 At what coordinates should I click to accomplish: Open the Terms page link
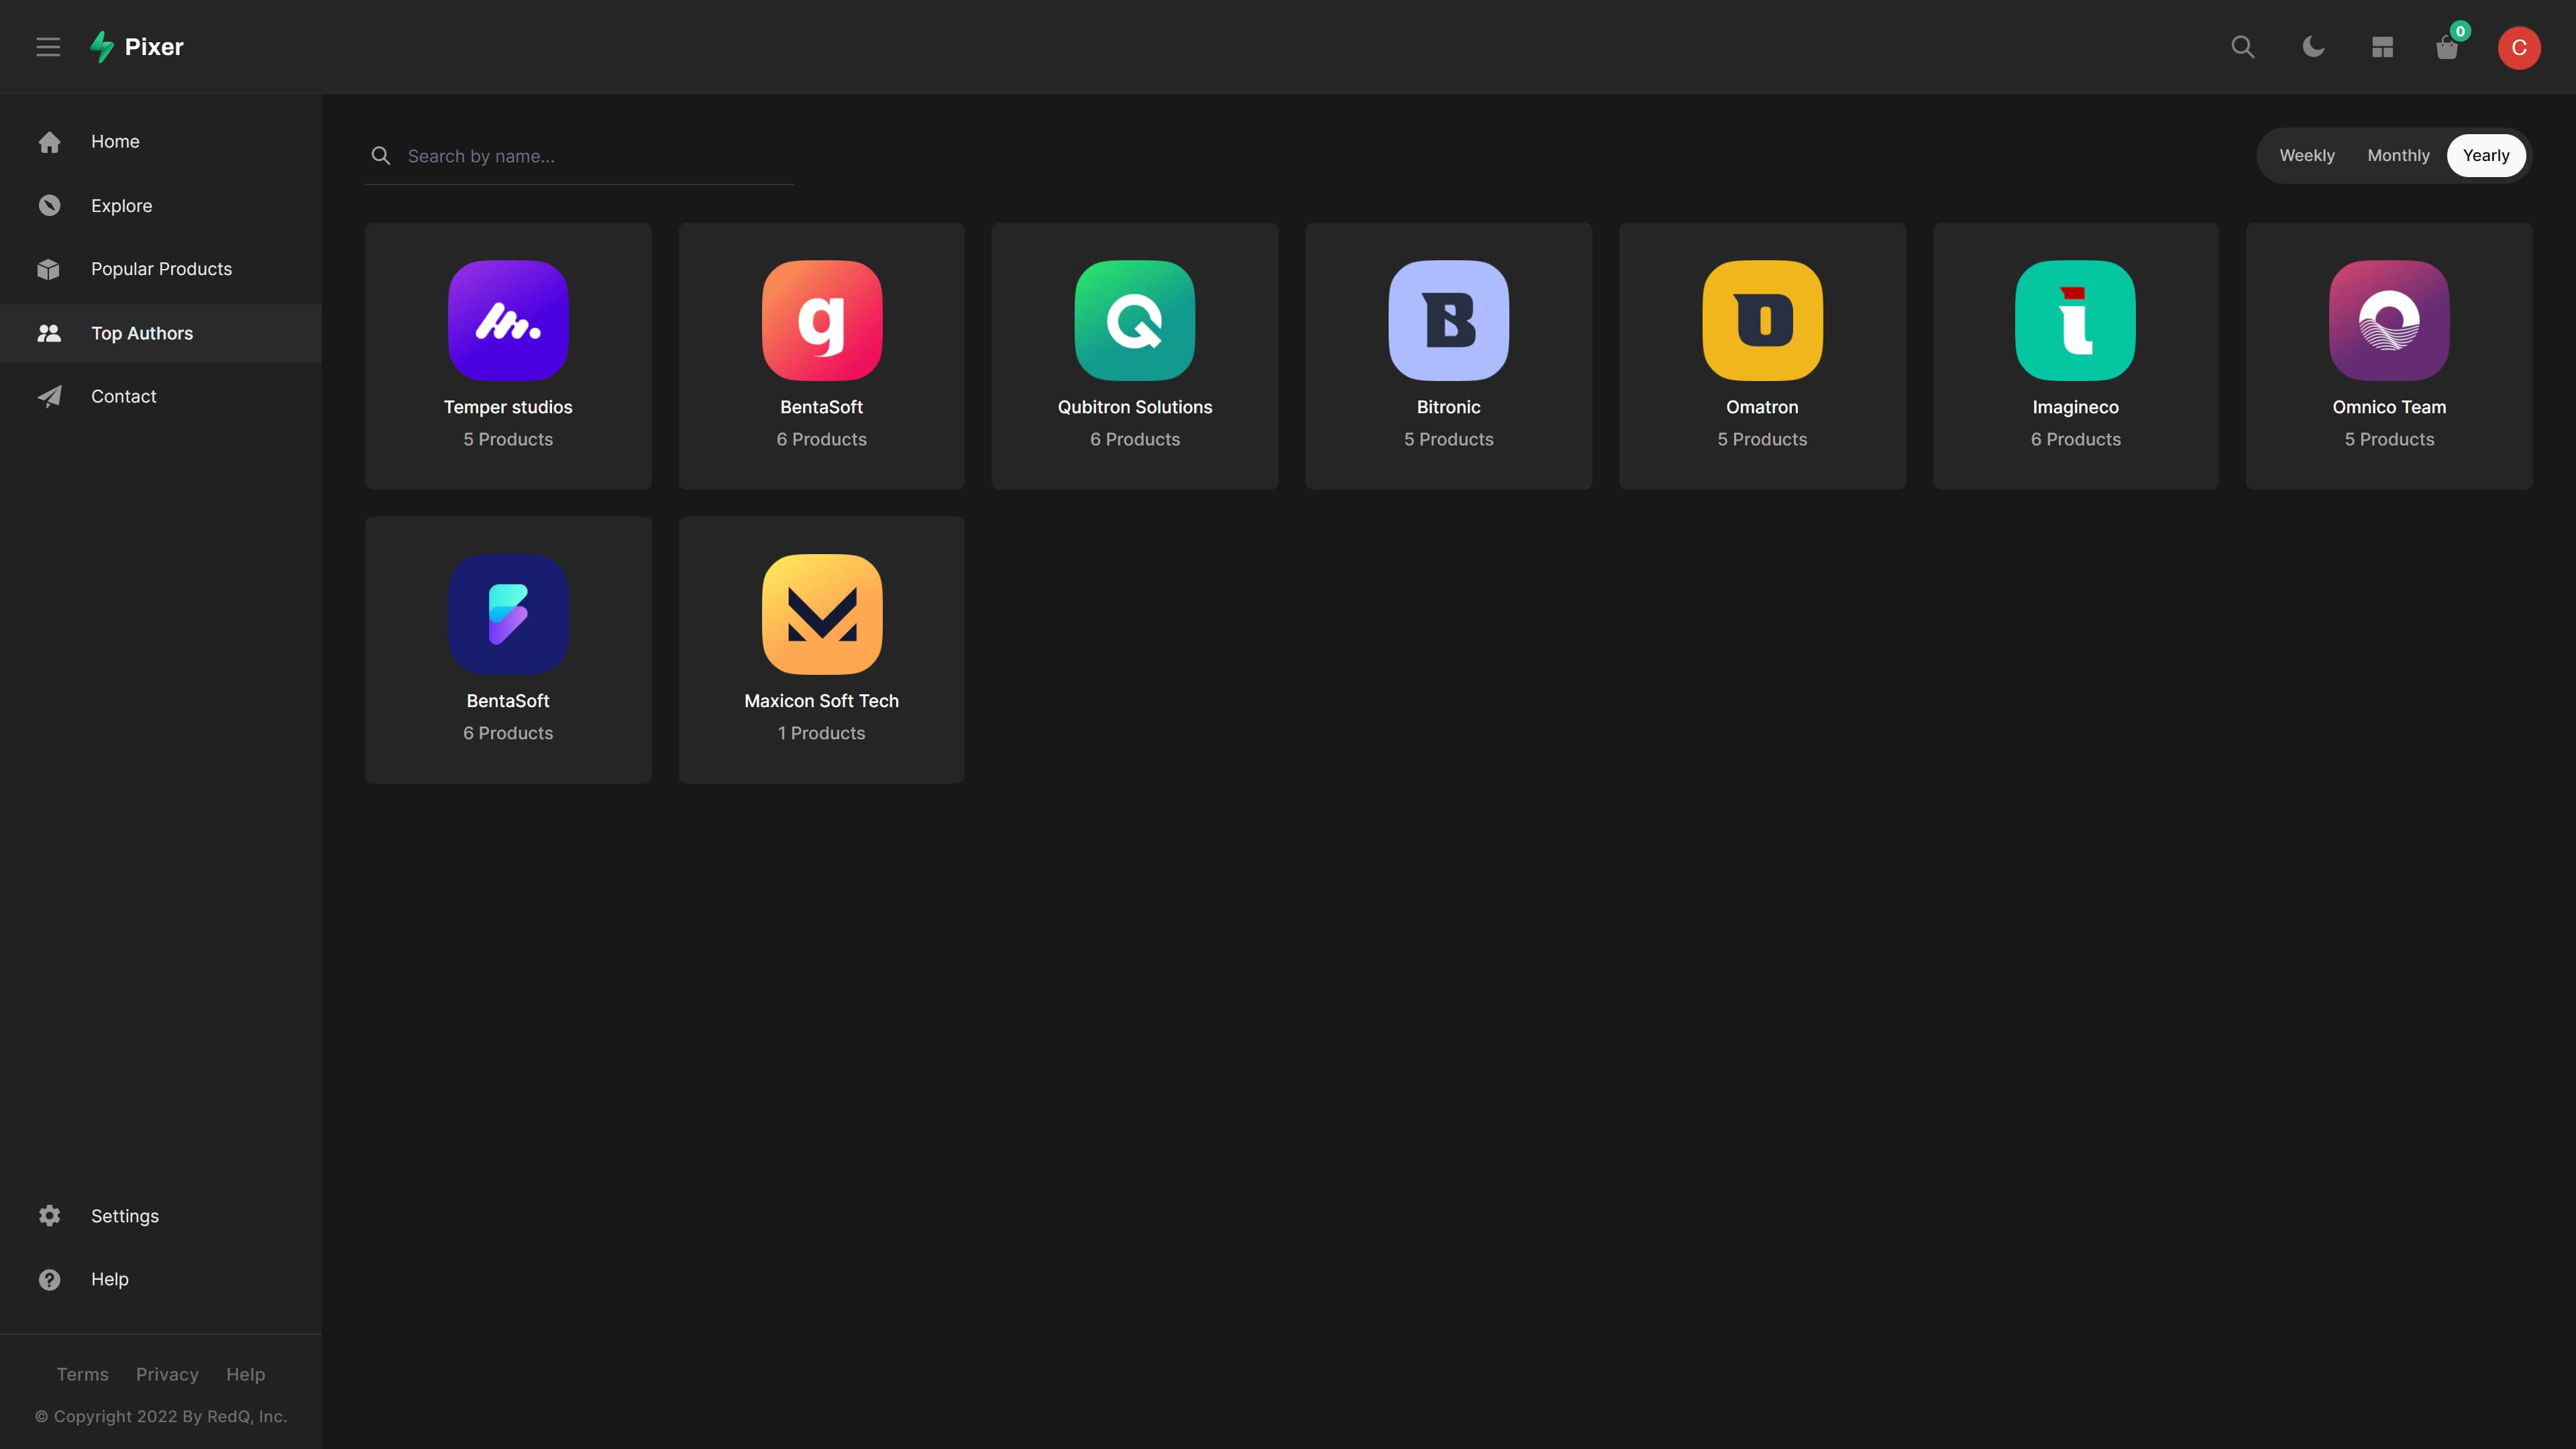click(82, 1374)
